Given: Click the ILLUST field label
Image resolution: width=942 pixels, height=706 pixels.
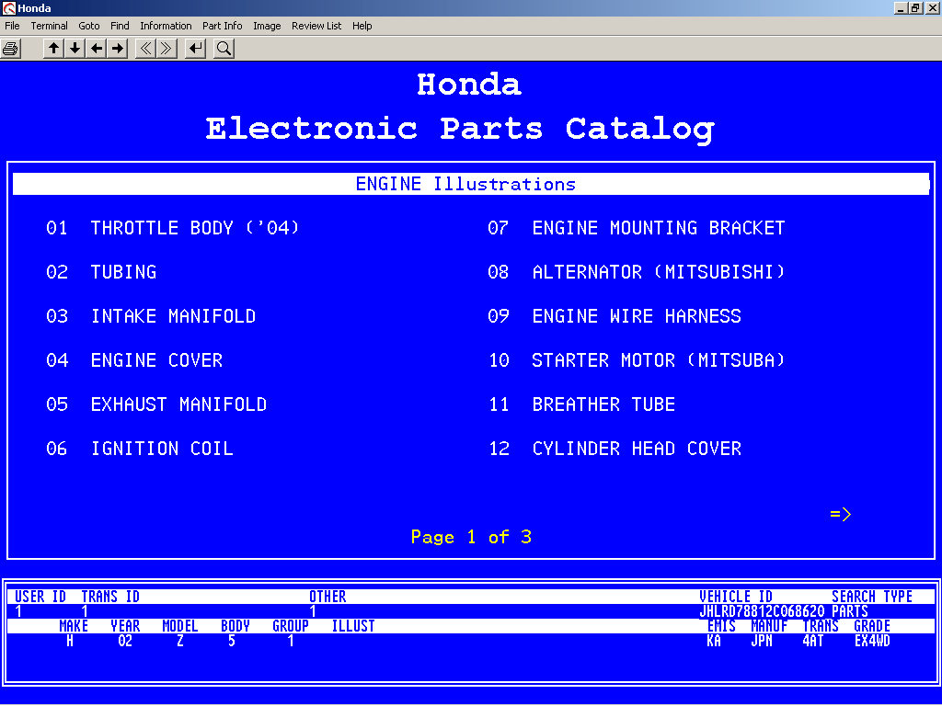Looking at the screenshot, I should (353, 626).
